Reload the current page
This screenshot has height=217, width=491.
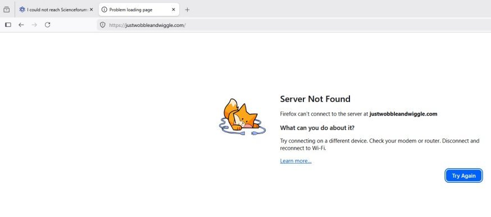(47, 25)
